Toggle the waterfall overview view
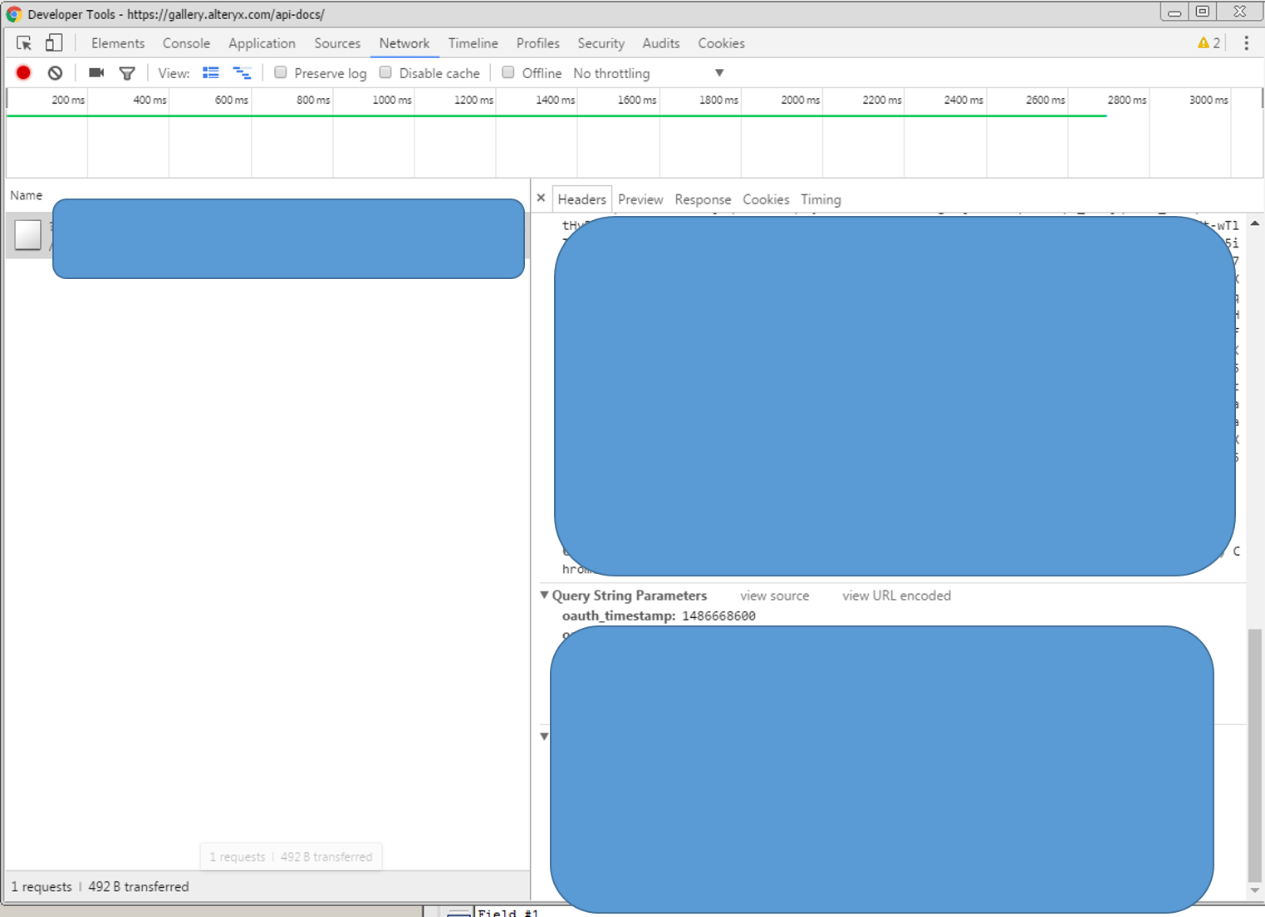Image resolution: width=1265 pixels, height=917 pixels. [242, 72]
